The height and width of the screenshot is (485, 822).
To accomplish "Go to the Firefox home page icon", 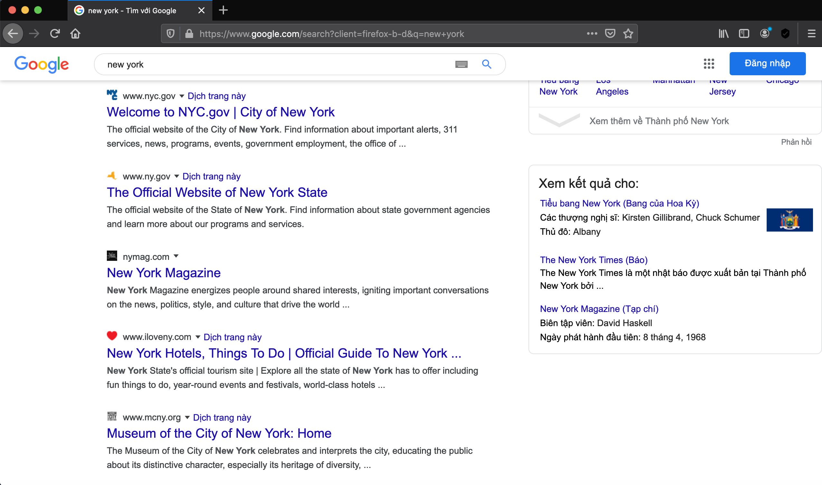I will pyautogui.click(x=75, y=34).
